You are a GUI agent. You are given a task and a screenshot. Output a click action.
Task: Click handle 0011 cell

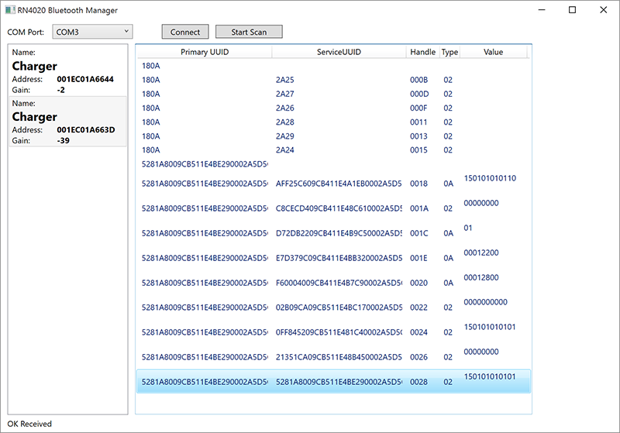(x=418, y=122)
